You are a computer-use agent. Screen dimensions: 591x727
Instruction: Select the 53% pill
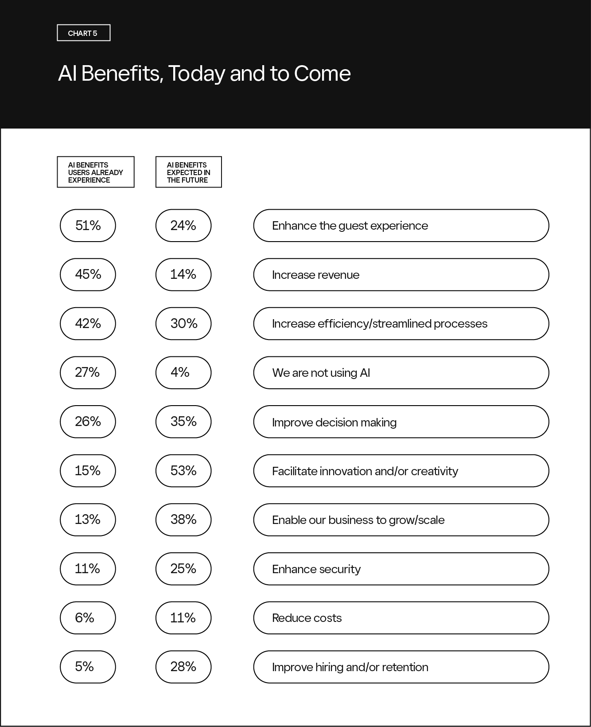click(x=183, y=471)
